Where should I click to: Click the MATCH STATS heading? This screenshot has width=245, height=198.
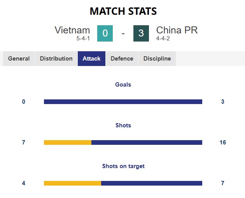coord(123,11)
